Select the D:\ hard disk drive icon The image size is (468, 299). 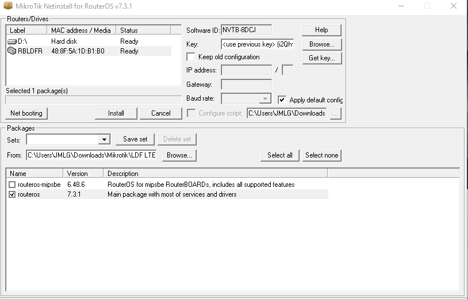pos(12,41)
